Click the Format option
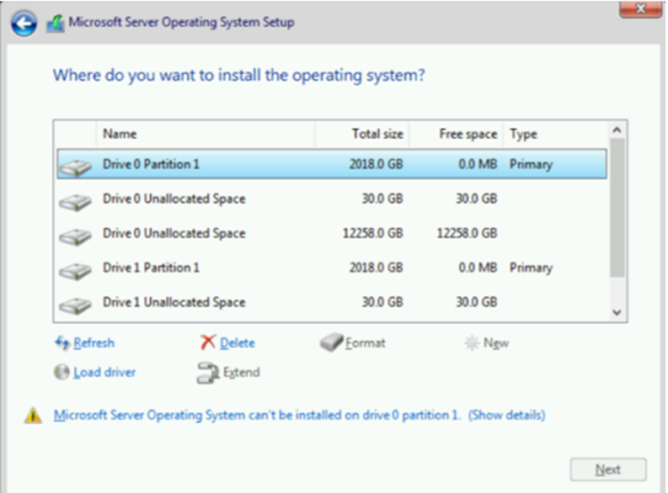Screen dimensions: 668x493 click(365, 343)
